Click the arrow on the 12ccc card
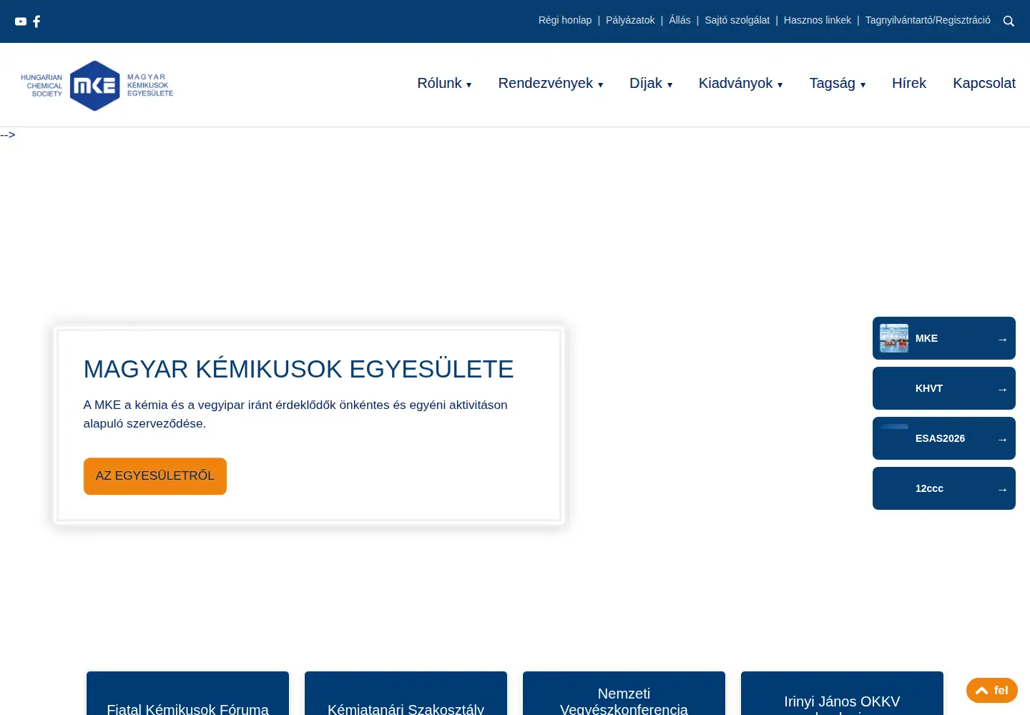 (x=1002, y=490)
